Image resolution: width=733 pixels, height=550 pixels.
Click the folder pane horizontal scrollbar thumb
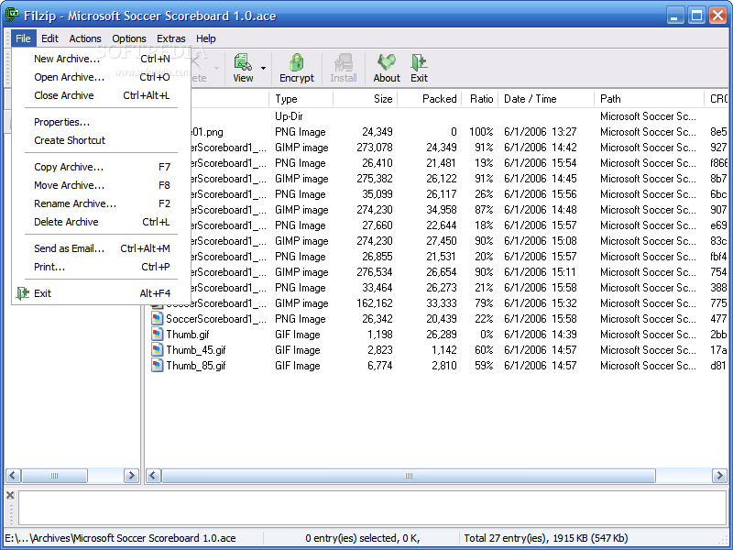click(54, 476)
